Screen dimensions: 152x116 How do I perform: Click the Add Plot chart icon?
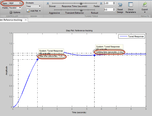click(x=28, y=11)
